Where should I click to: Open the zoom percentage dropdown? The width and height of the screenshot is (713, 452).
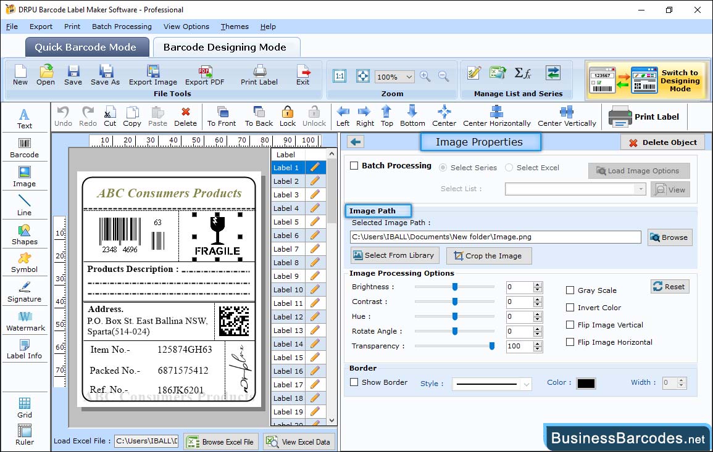(x=409, y=76)
